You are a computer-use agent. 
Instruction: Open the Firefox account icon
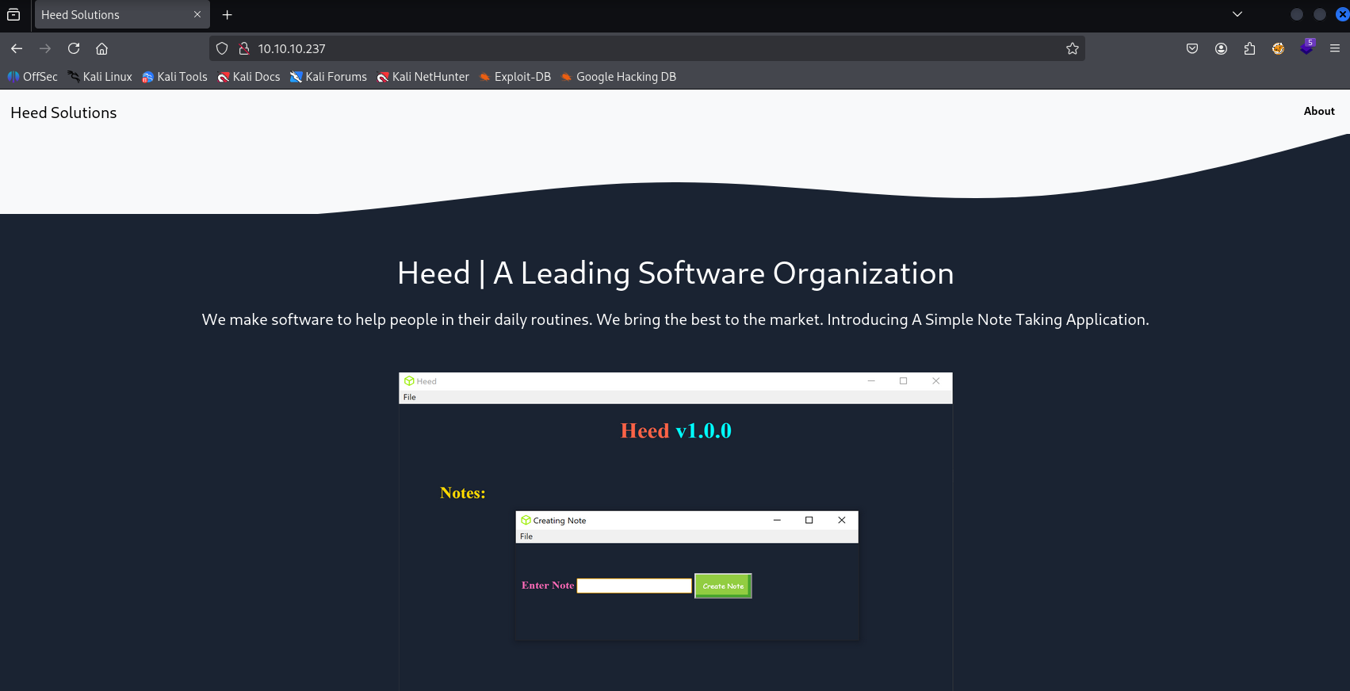1221,48
